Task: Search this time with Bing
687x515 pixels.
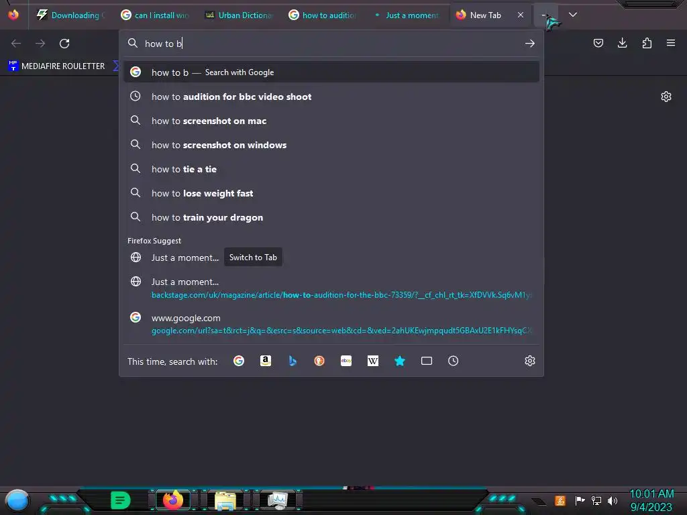Action: pyautogui.click(x=293, y=361)
